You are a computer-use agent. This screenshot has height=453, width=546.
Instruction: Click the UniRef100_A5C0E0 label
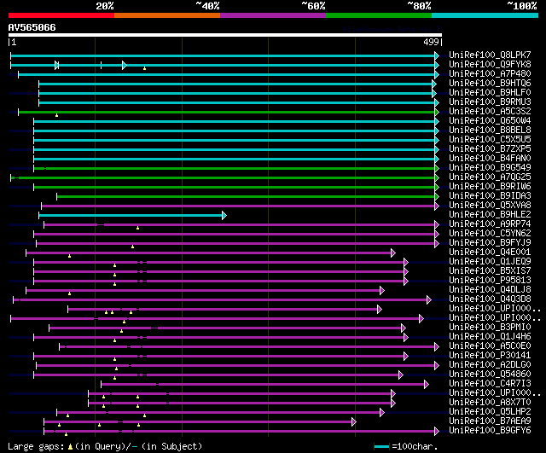point(490,346)
